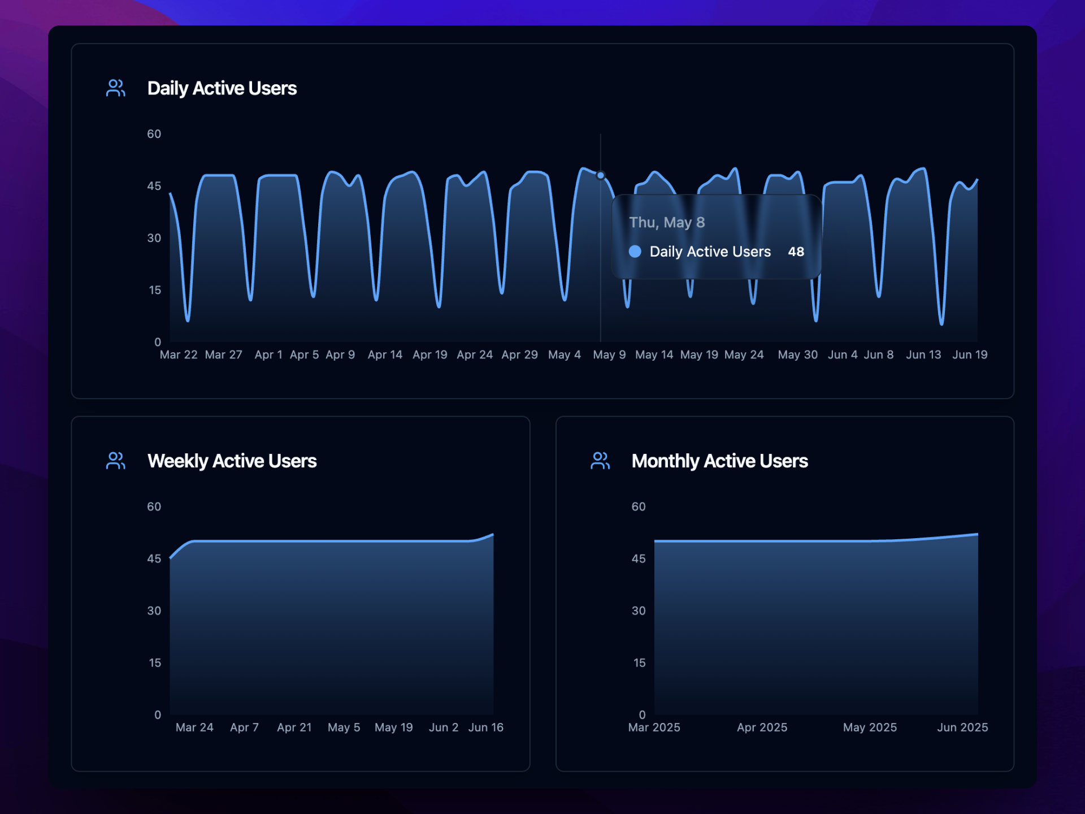Image resolution: width=1085 pixels, height=814 pixels.
Task: Click the Apr 2025 monthly axis label
Action: point(762,728)
